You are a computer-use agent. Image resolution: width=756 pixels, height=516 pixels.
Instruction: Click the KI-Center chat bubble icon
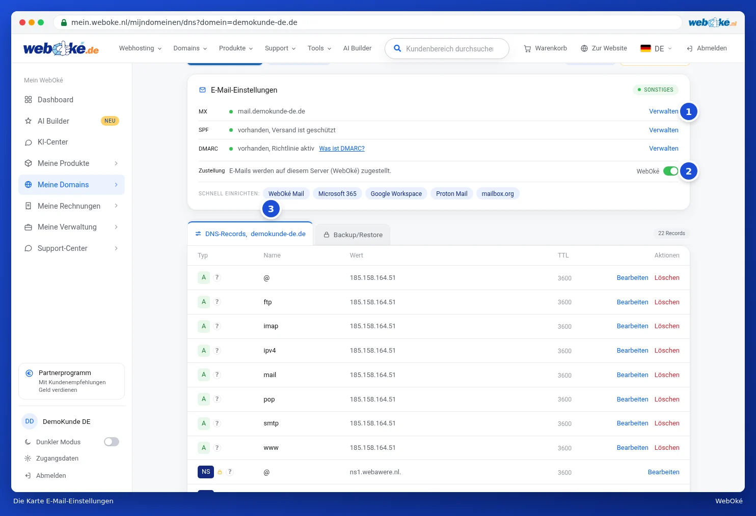tap(28, 142)
